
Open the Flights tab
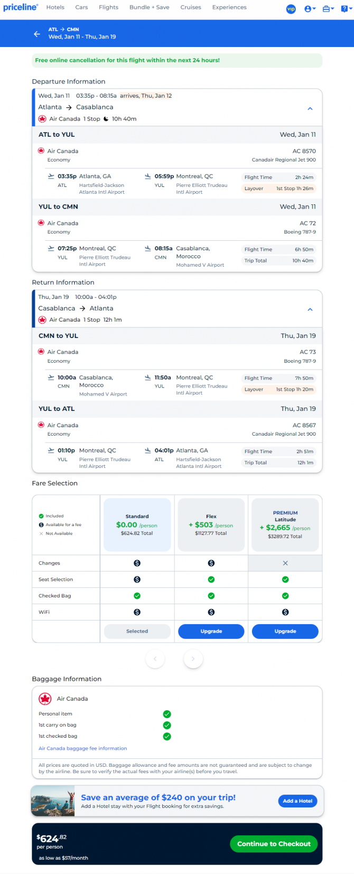[x=108, y=7]
